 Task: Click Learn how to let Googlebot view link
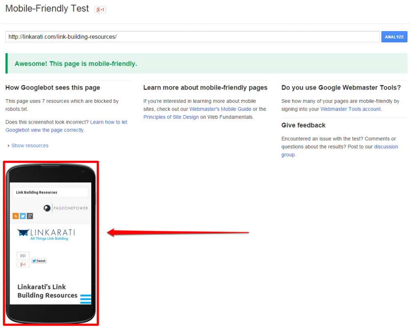[x=109, y=122]
